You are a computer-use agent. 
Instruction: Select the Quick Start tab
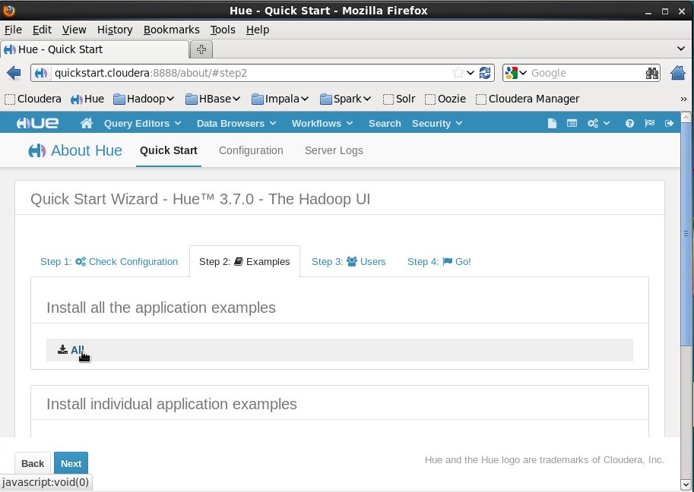(x=169, y=151)
